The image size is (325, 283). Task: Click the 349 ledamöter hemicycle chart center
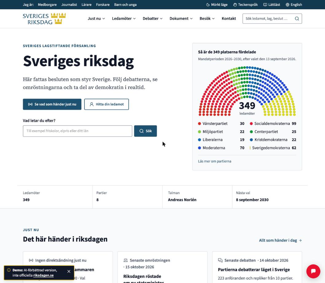pos(247,108)
